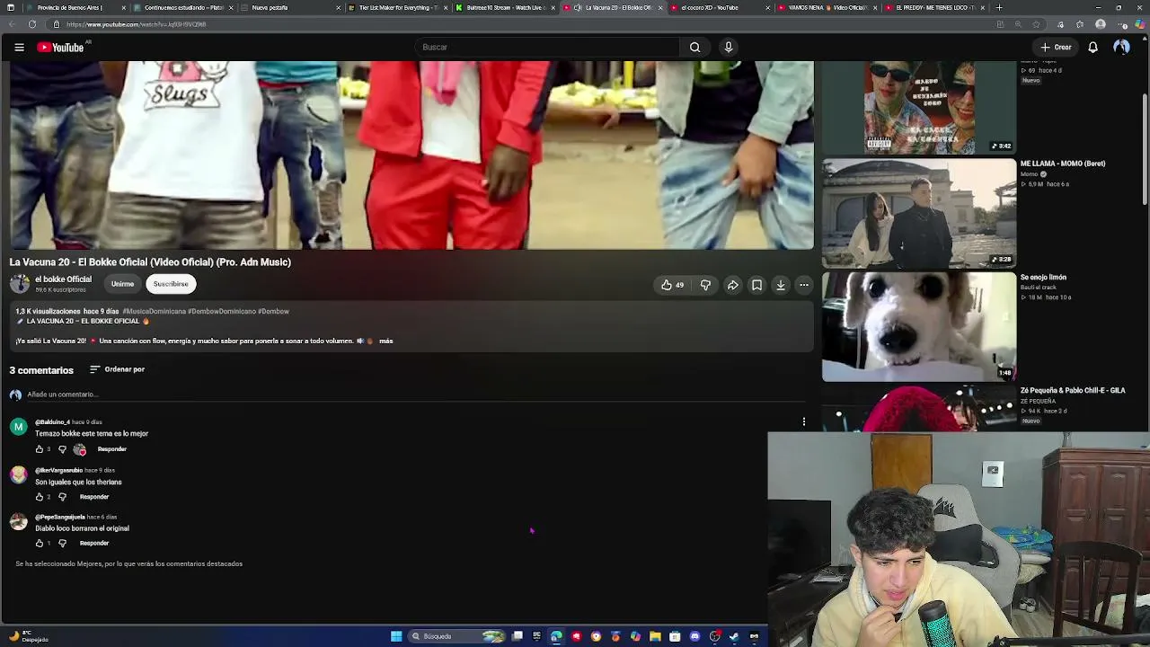Open the Crear menu button
The width and height of the screenshot is (1150, 647).
1056,47
